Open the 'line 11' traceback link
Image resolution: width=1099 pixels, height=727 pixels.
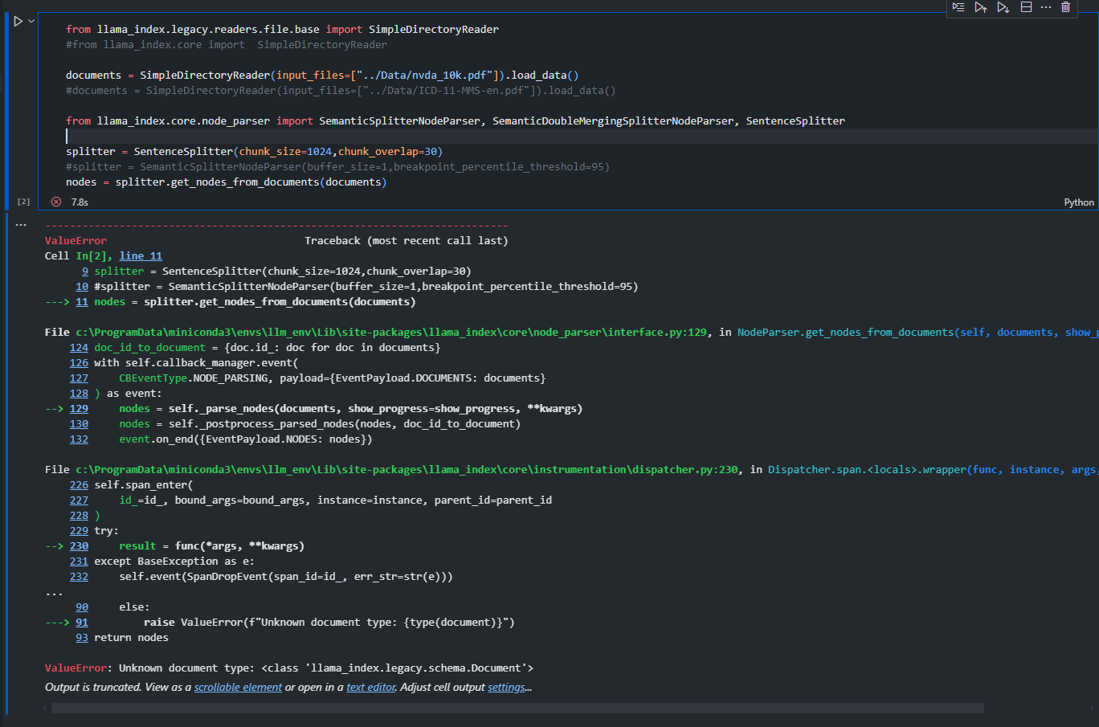coord(141,256)
